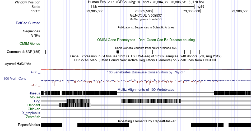The width and height of the screenshot is (251, 131).
Task: Click the Dog species label
Action: (37, 101)
